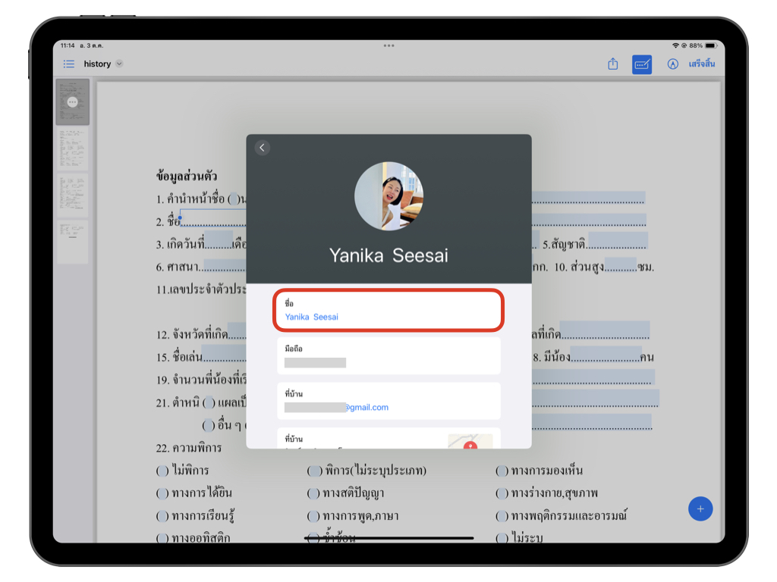Tap เสร็จสิ้น to finish editing
The width and height of the screenshot is (777, 582).
[x=701, y=64]
